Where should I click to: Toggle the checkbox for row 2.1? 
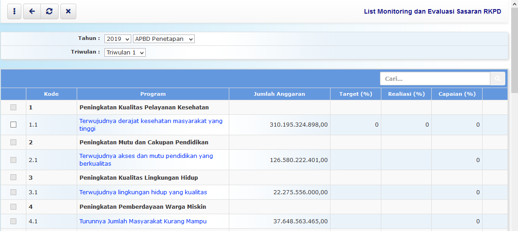coord(13,160)
